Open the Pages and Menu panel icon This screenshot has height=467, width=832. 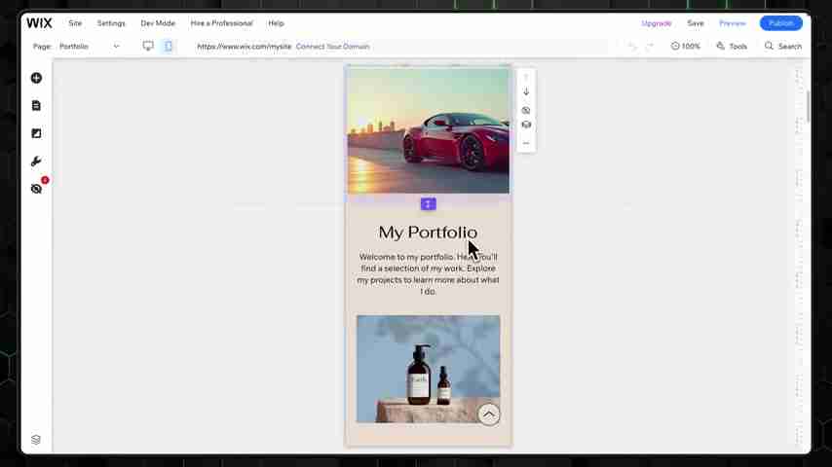point(36,105)
